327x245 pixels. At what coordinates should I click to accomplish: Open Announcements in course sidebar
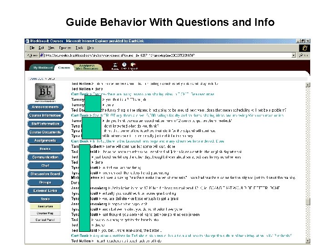(x=45, y=107)
